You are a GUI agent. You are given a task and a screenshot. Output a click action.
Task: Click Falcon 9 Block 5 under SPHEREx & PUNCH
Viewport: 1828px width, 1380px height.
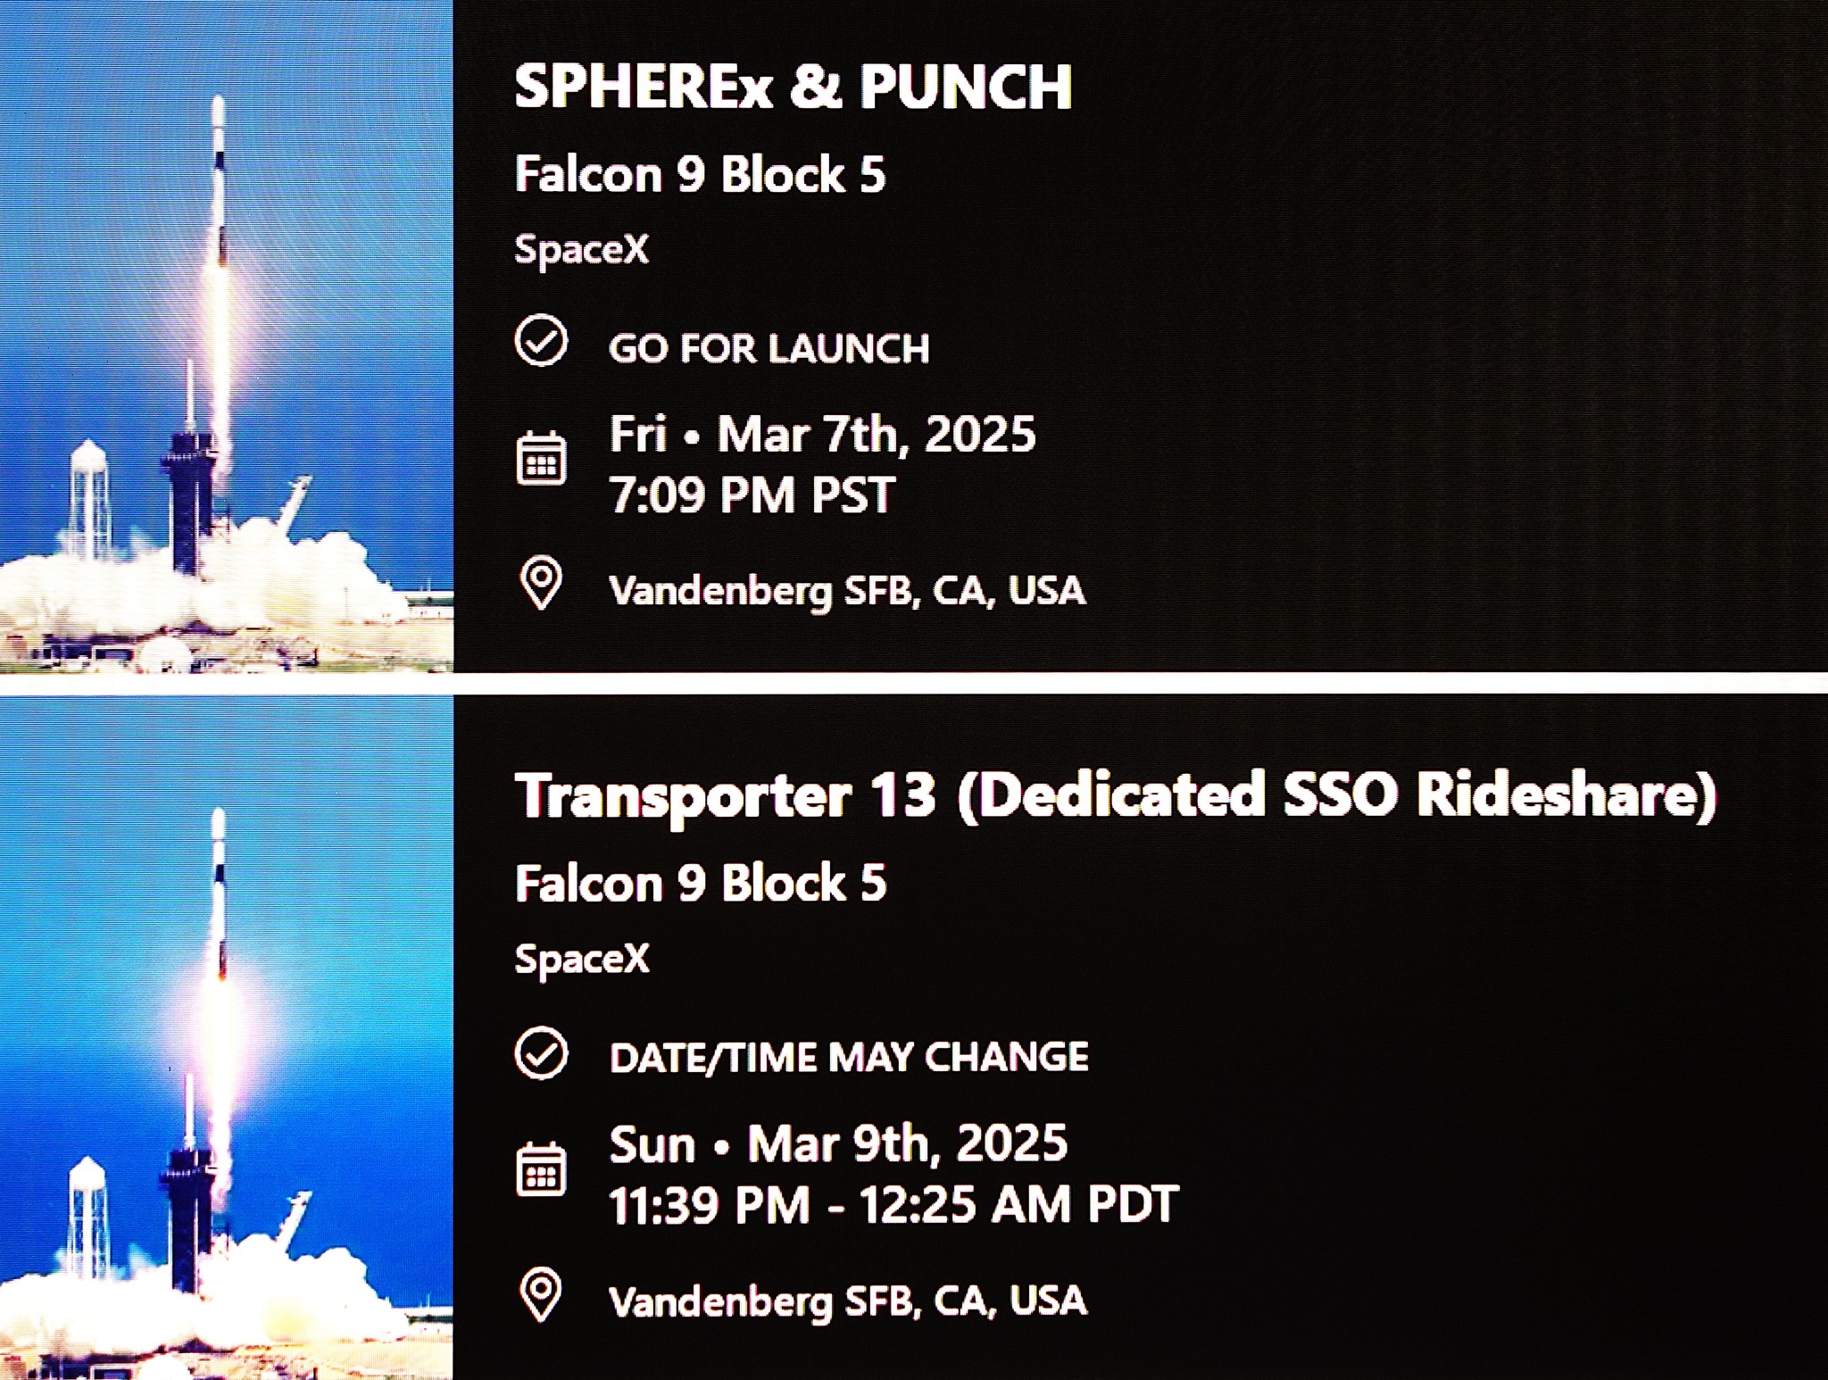[701, 174]
